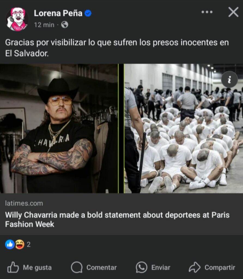Image resolution: width=243 pixels, height=279 pixels.
Task: Click the WhatsApp Enviar icon
Action: [141, 267]
